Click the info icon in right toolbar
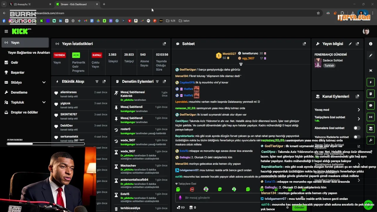Image resolution: width=377 pixels, height=212 pixels. coord(371,44)
